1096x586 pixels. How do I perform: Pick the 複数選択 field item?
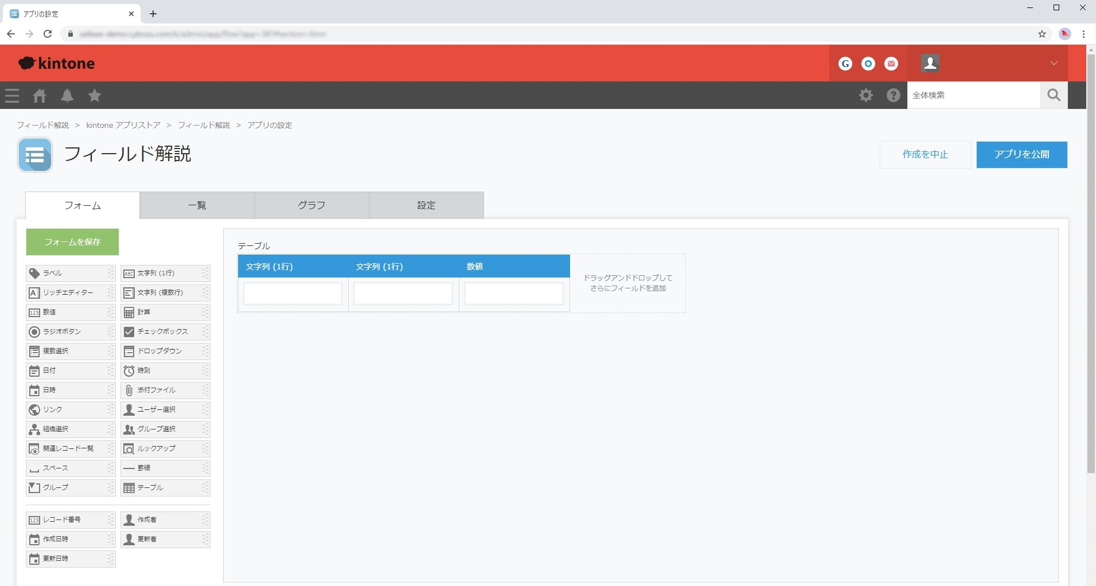71,351
